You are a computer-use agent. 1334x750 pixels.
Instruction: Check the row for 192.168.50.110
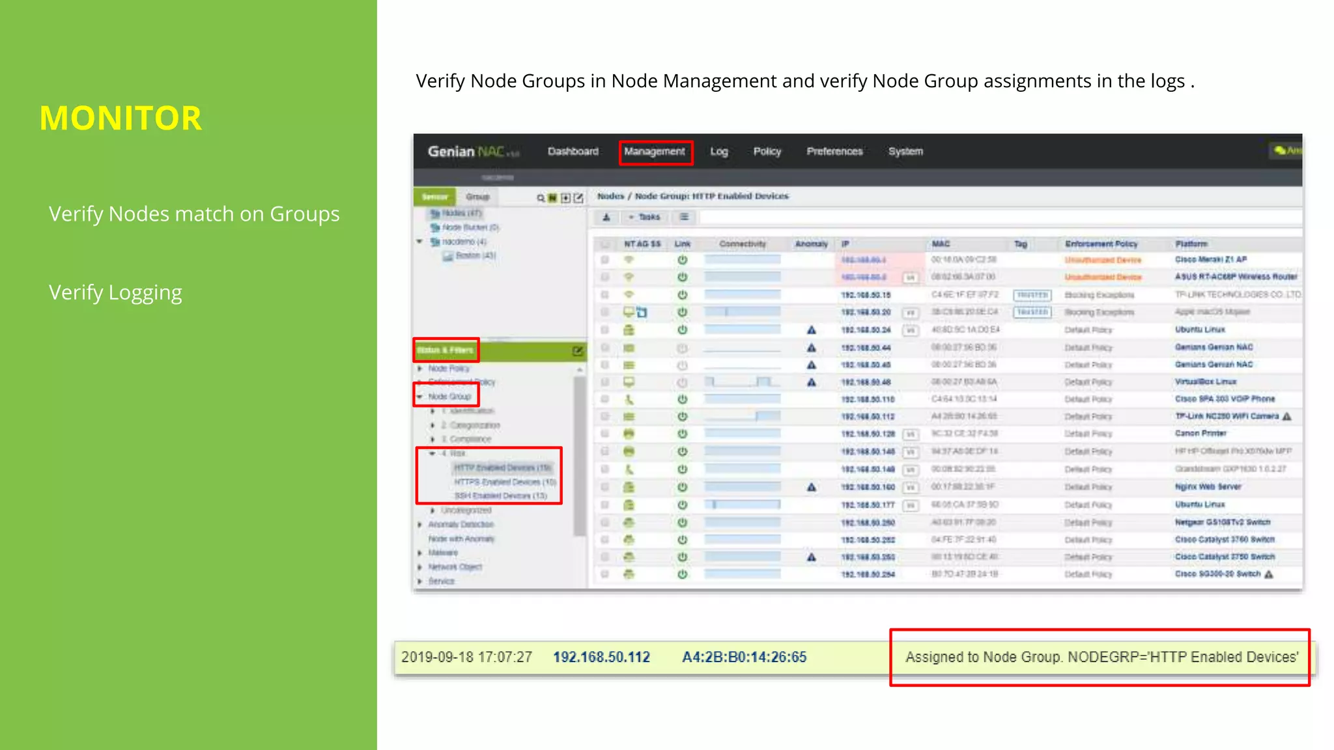point(605,399)
